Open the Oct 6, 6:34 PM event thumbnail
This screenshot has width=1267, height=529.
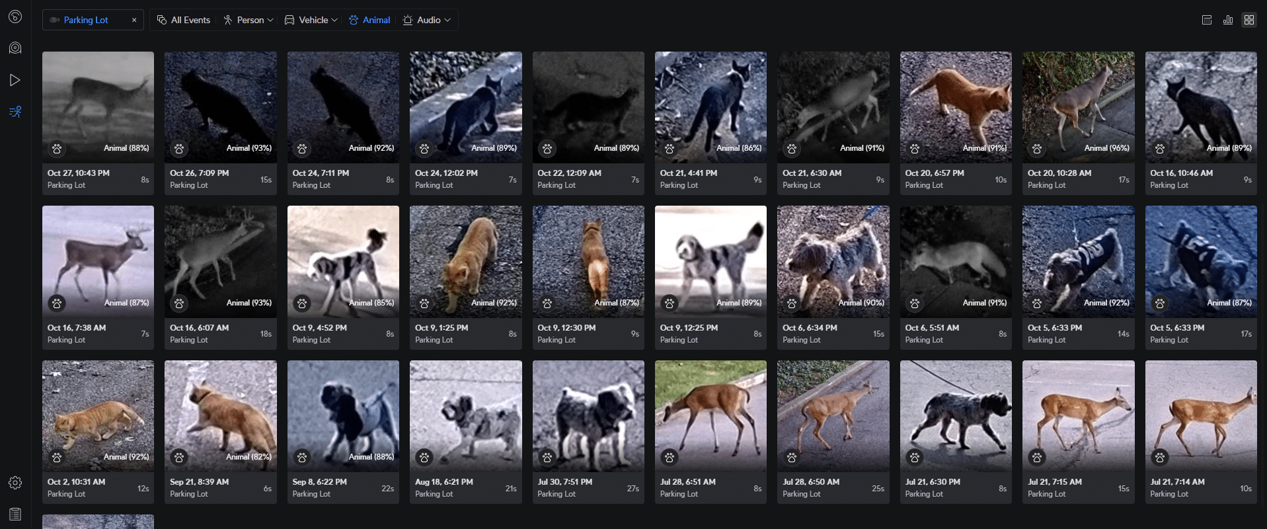point(833,261)
